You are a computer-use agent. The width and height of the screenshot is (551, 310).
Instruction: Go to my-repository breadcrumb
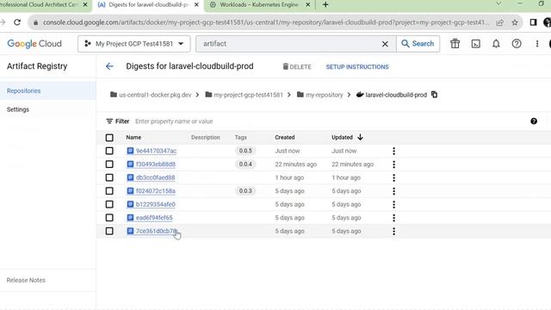point(324,95)
